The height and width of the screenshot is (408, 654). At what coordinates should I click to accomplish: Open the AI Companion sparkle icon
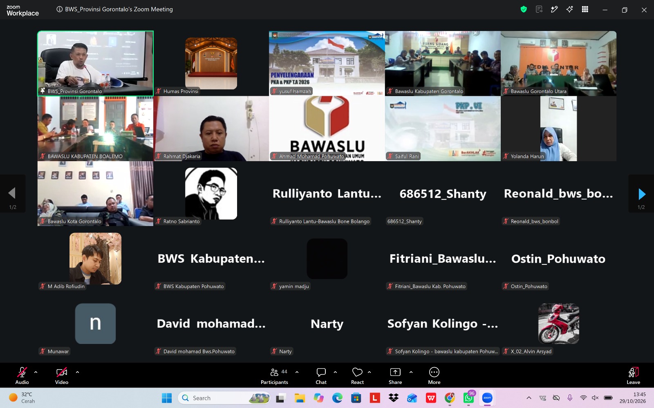click(x=569, y=9)
